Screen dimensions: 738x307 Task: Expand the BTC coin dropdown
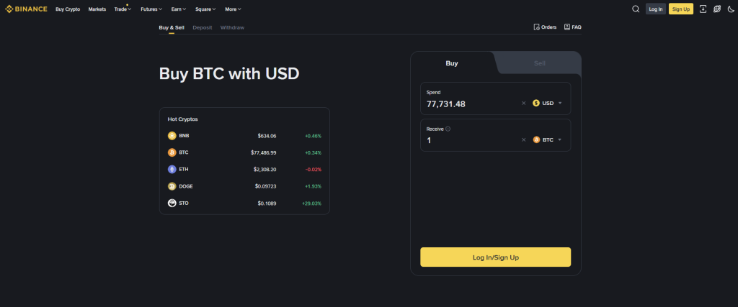point(547,139)
